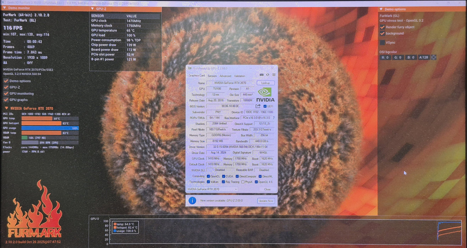
Task: Click the GPU temp 64°C bar
Action: click(50, 118)
